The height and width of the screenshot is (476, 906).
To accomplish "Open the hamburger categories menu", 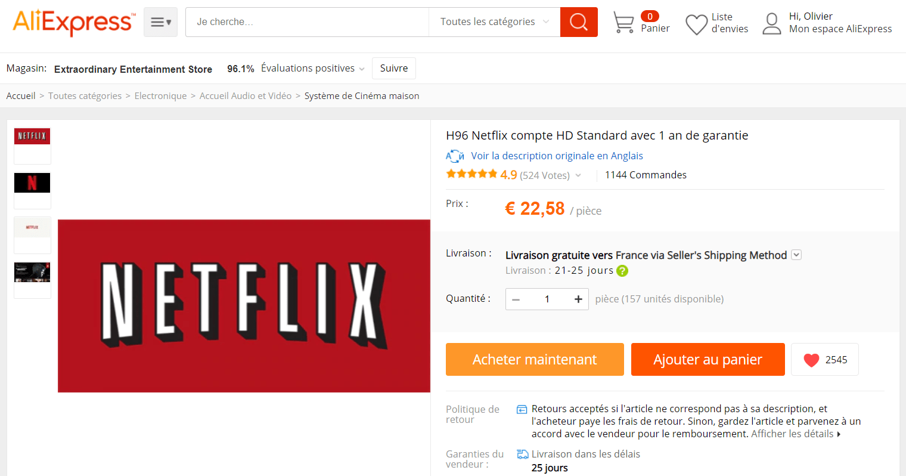I will pyautogui.click(x=160, y=22).
